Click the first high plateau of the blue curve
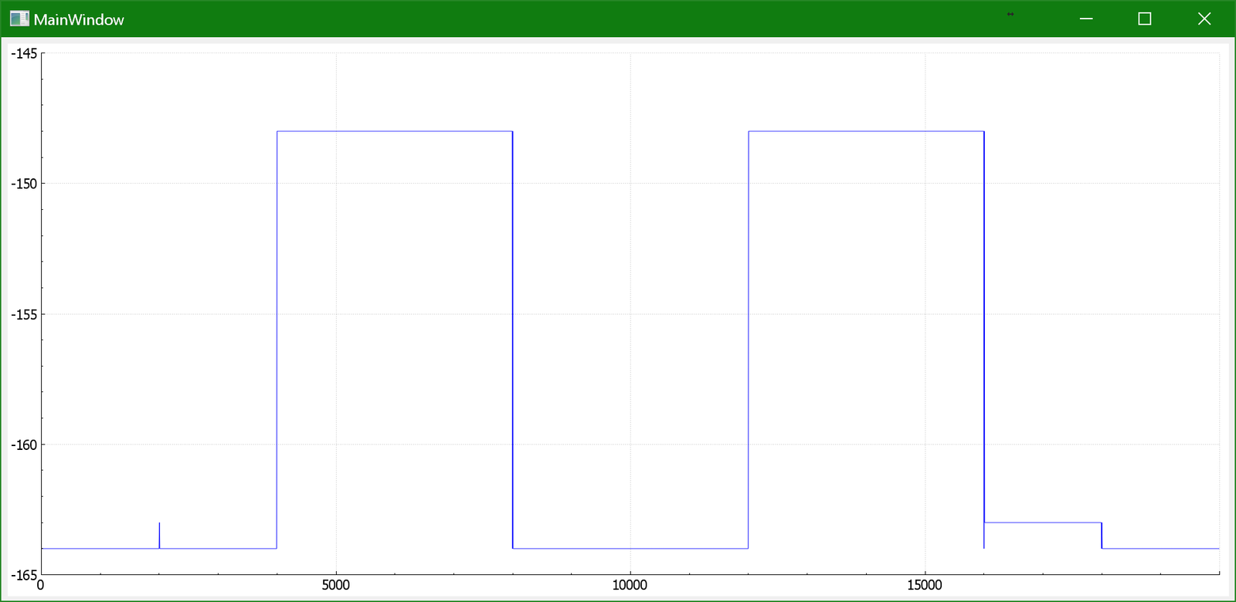Image resolution: width=1236 pixels, height=602 pixels. [x=395, y=131]
